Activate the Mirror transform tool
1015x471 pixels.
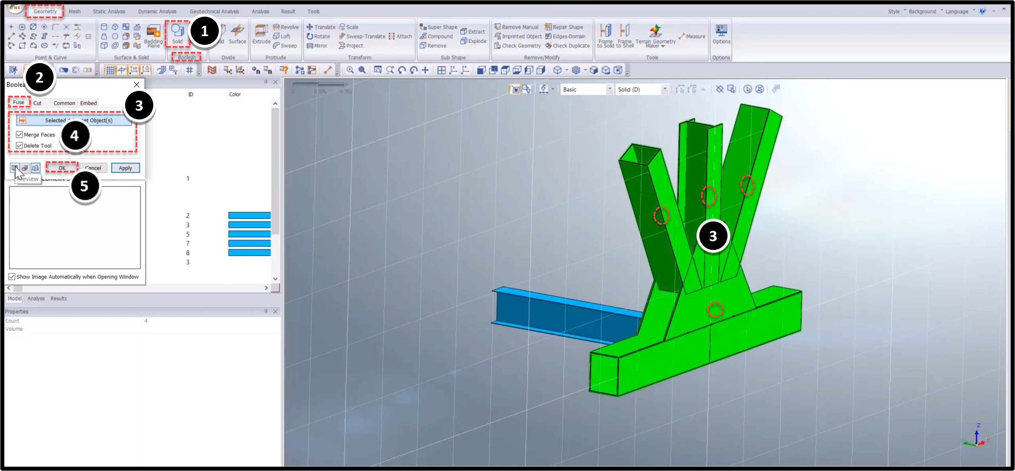pos(317,46)
